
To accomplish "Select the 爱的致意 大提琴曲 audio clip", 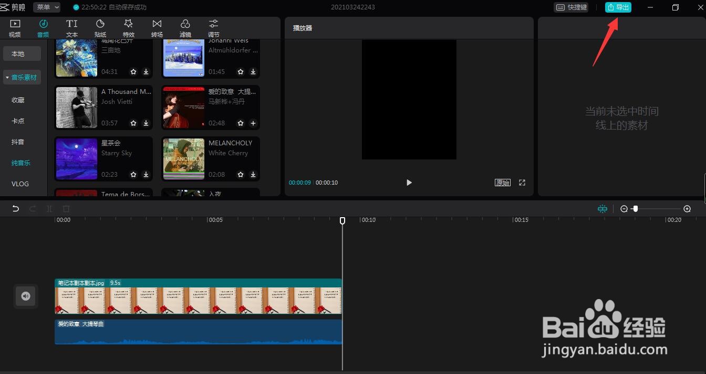I will pos(199,332).
